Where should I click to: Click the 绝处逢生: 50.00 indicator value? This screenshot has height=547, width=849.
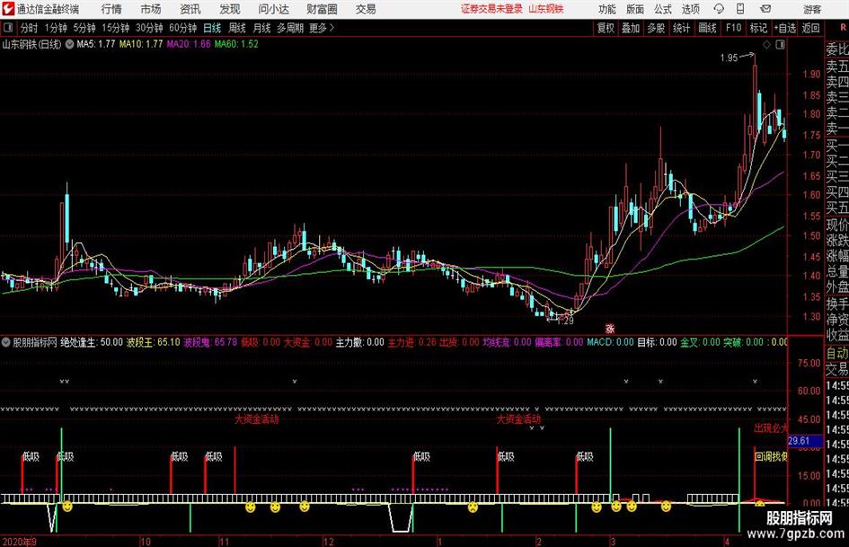(x=92, y=342)
